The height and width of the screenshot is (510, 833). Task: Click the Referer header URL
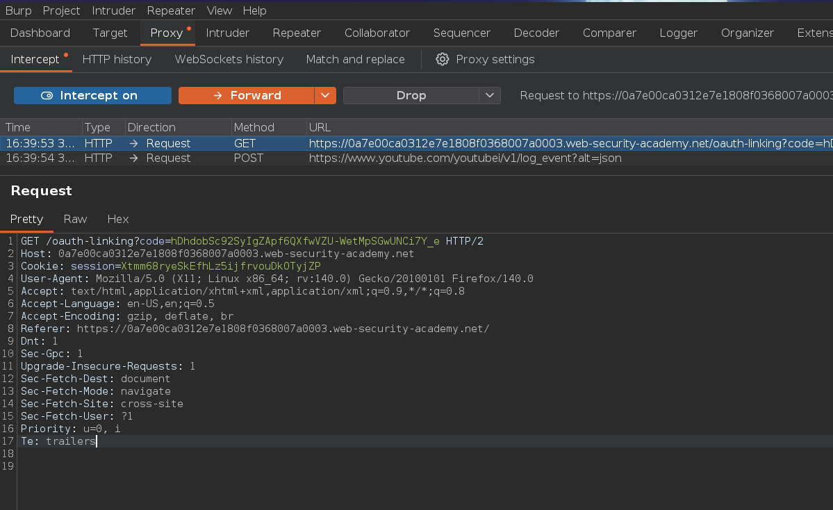point(283,329)
